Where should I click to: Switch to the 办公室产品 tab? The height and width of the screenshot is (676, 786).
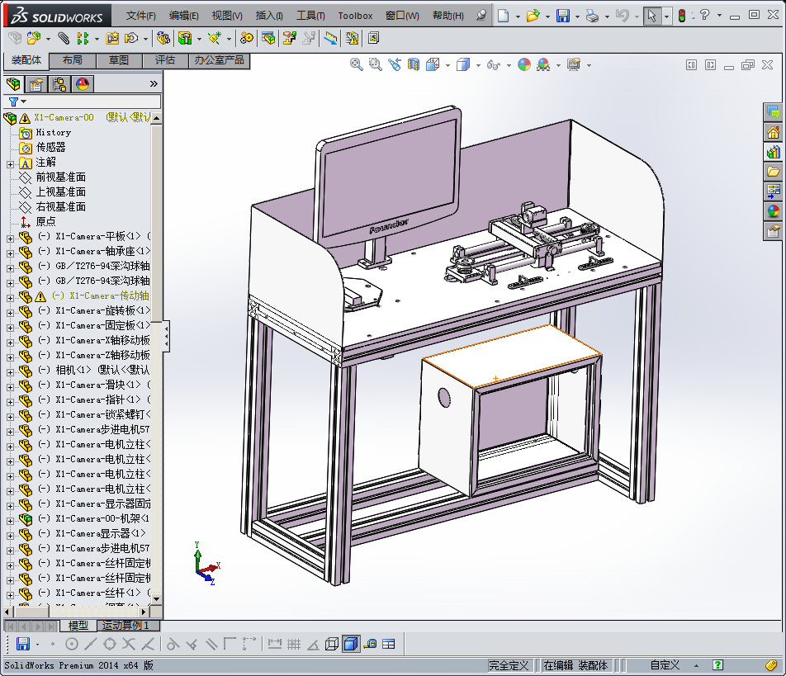coord(219,60)
